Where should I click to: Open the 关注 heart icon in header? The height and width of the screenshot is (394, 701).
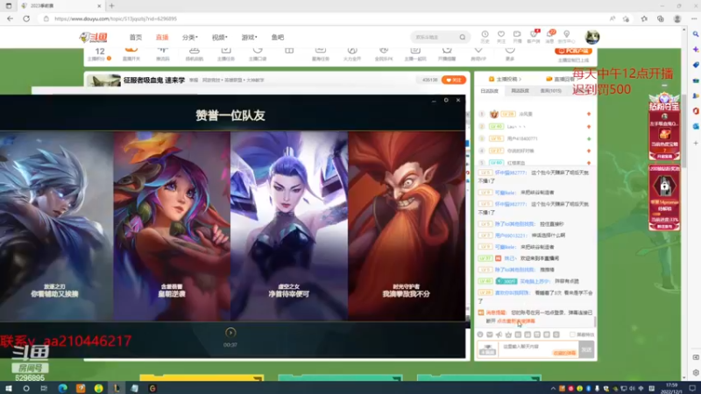(501, 37)
